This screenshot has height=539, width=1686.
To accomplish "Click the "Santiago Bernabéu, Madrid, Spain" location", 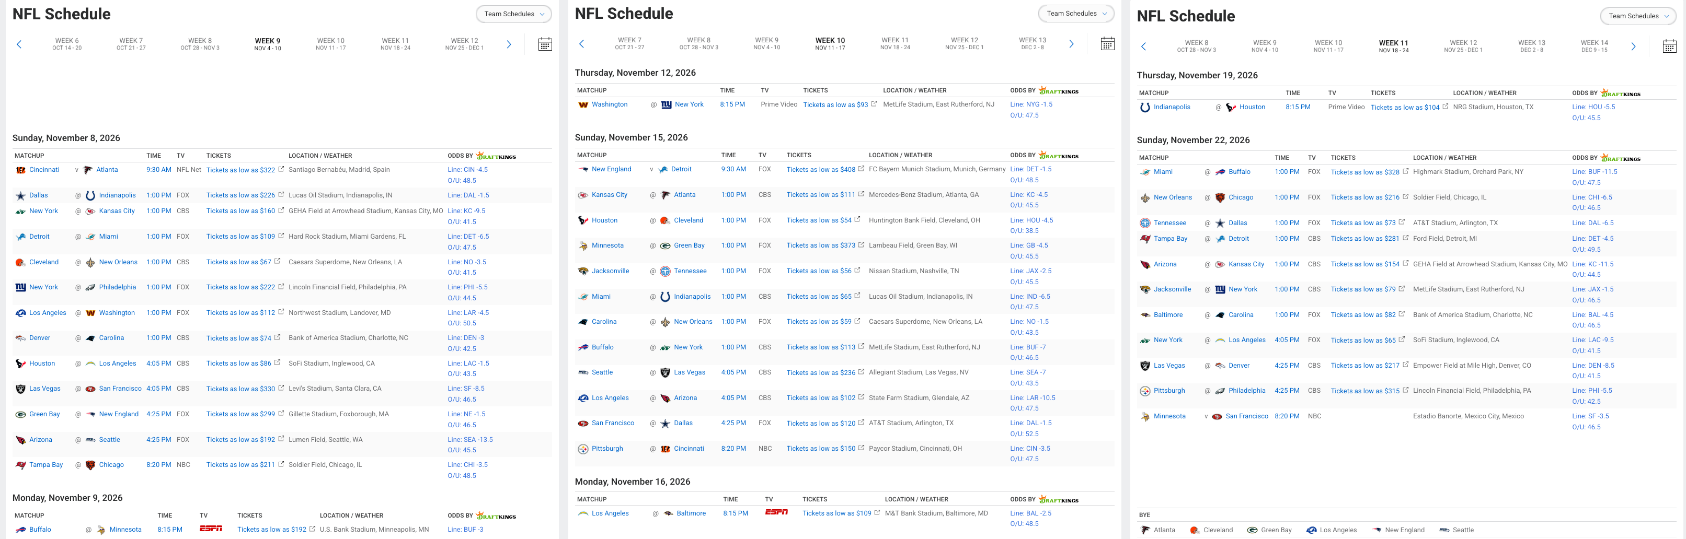I will pyautogui.click(x=339, y=169).
